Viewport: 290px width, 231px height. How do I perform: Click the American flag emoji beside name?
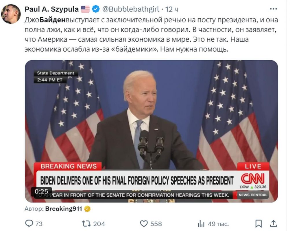[x=85, y=9]
